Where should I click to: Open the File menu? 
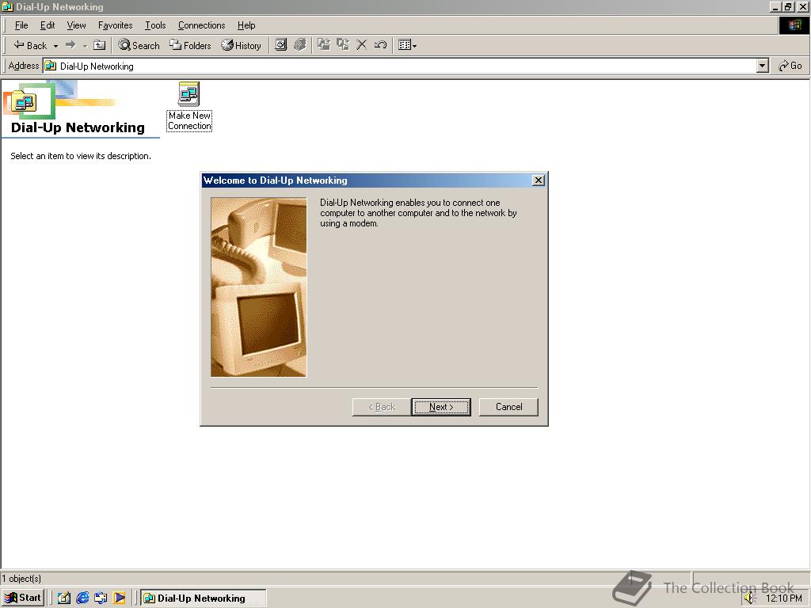(x=21, y=25)
